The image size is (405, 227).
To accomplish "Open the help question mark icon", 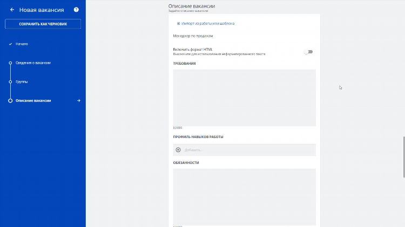I will 76,10.
